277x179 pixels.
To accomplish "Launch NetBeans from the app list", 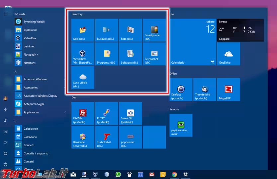I will (x=40, y=63).
